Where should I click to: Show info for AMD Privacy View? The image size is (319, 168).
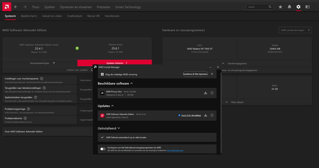(x=212, y=93)
